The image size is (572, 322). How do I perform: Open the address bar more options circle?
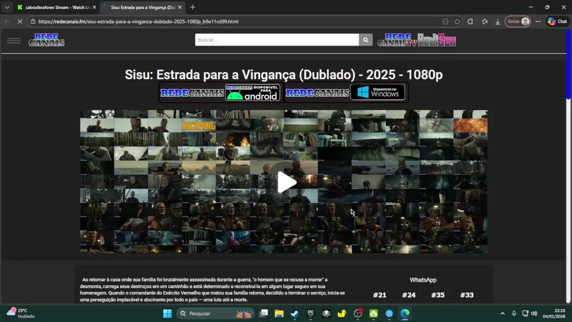(x=445, y=21)
